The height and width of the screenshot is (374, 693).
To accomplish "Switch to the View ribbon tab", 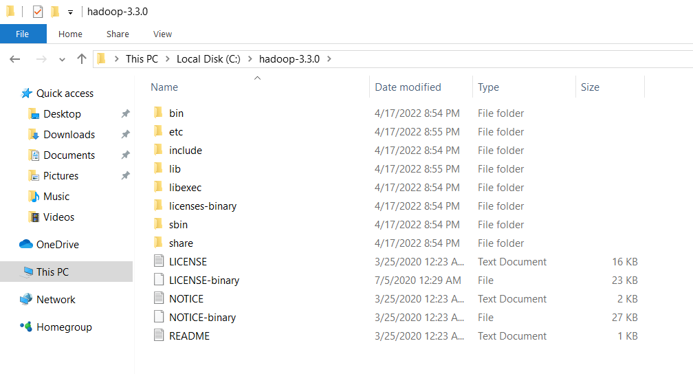I will [162, 34].
